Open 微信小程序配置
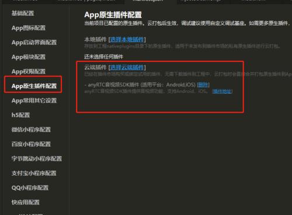The image size is (292, 215). 31,130
